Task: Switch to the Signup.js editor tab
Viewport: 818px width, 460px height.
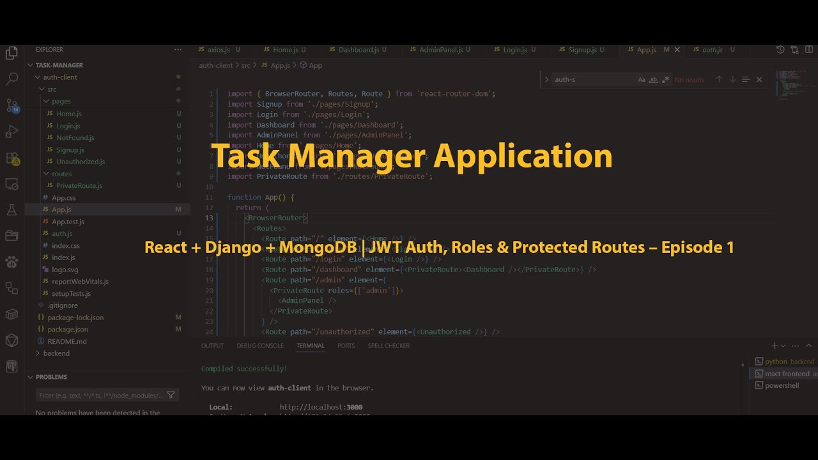Action: (582, 49)
